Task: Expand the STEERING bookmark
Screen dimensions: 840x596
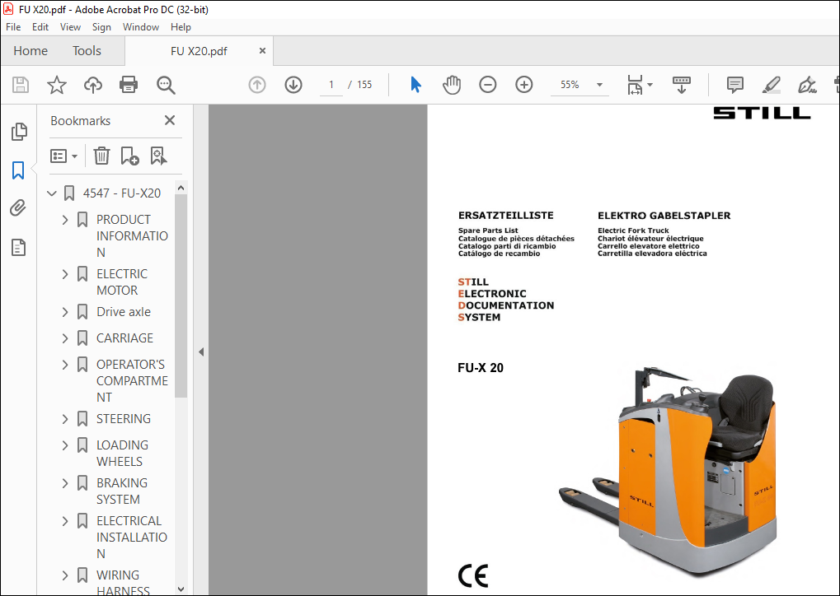Action: [x=65, y=419]
